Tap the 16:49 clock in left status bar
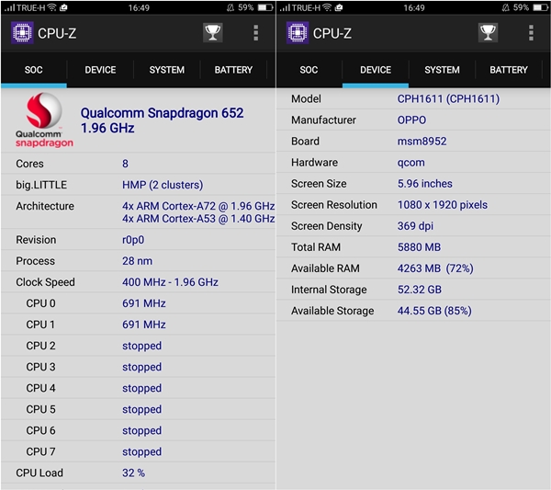Screen dimensions: 551x490 (139, 7)
